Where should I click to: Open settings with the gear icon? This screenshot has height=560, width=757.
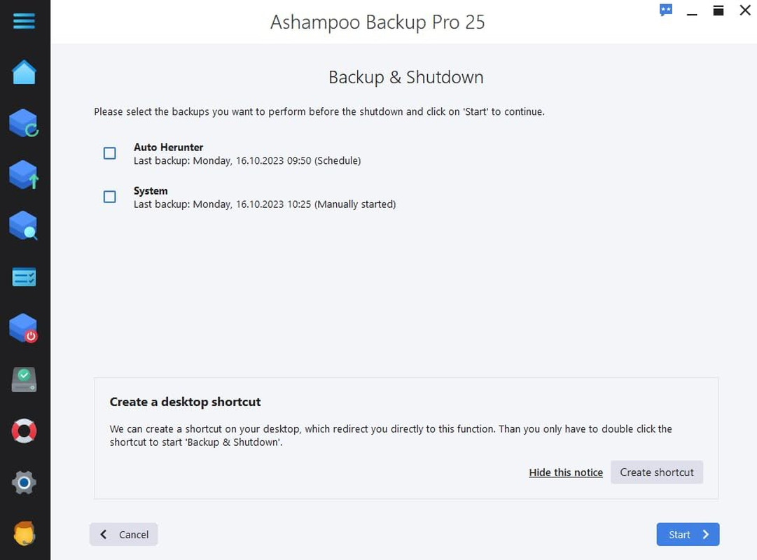click(x=24, y=482)
